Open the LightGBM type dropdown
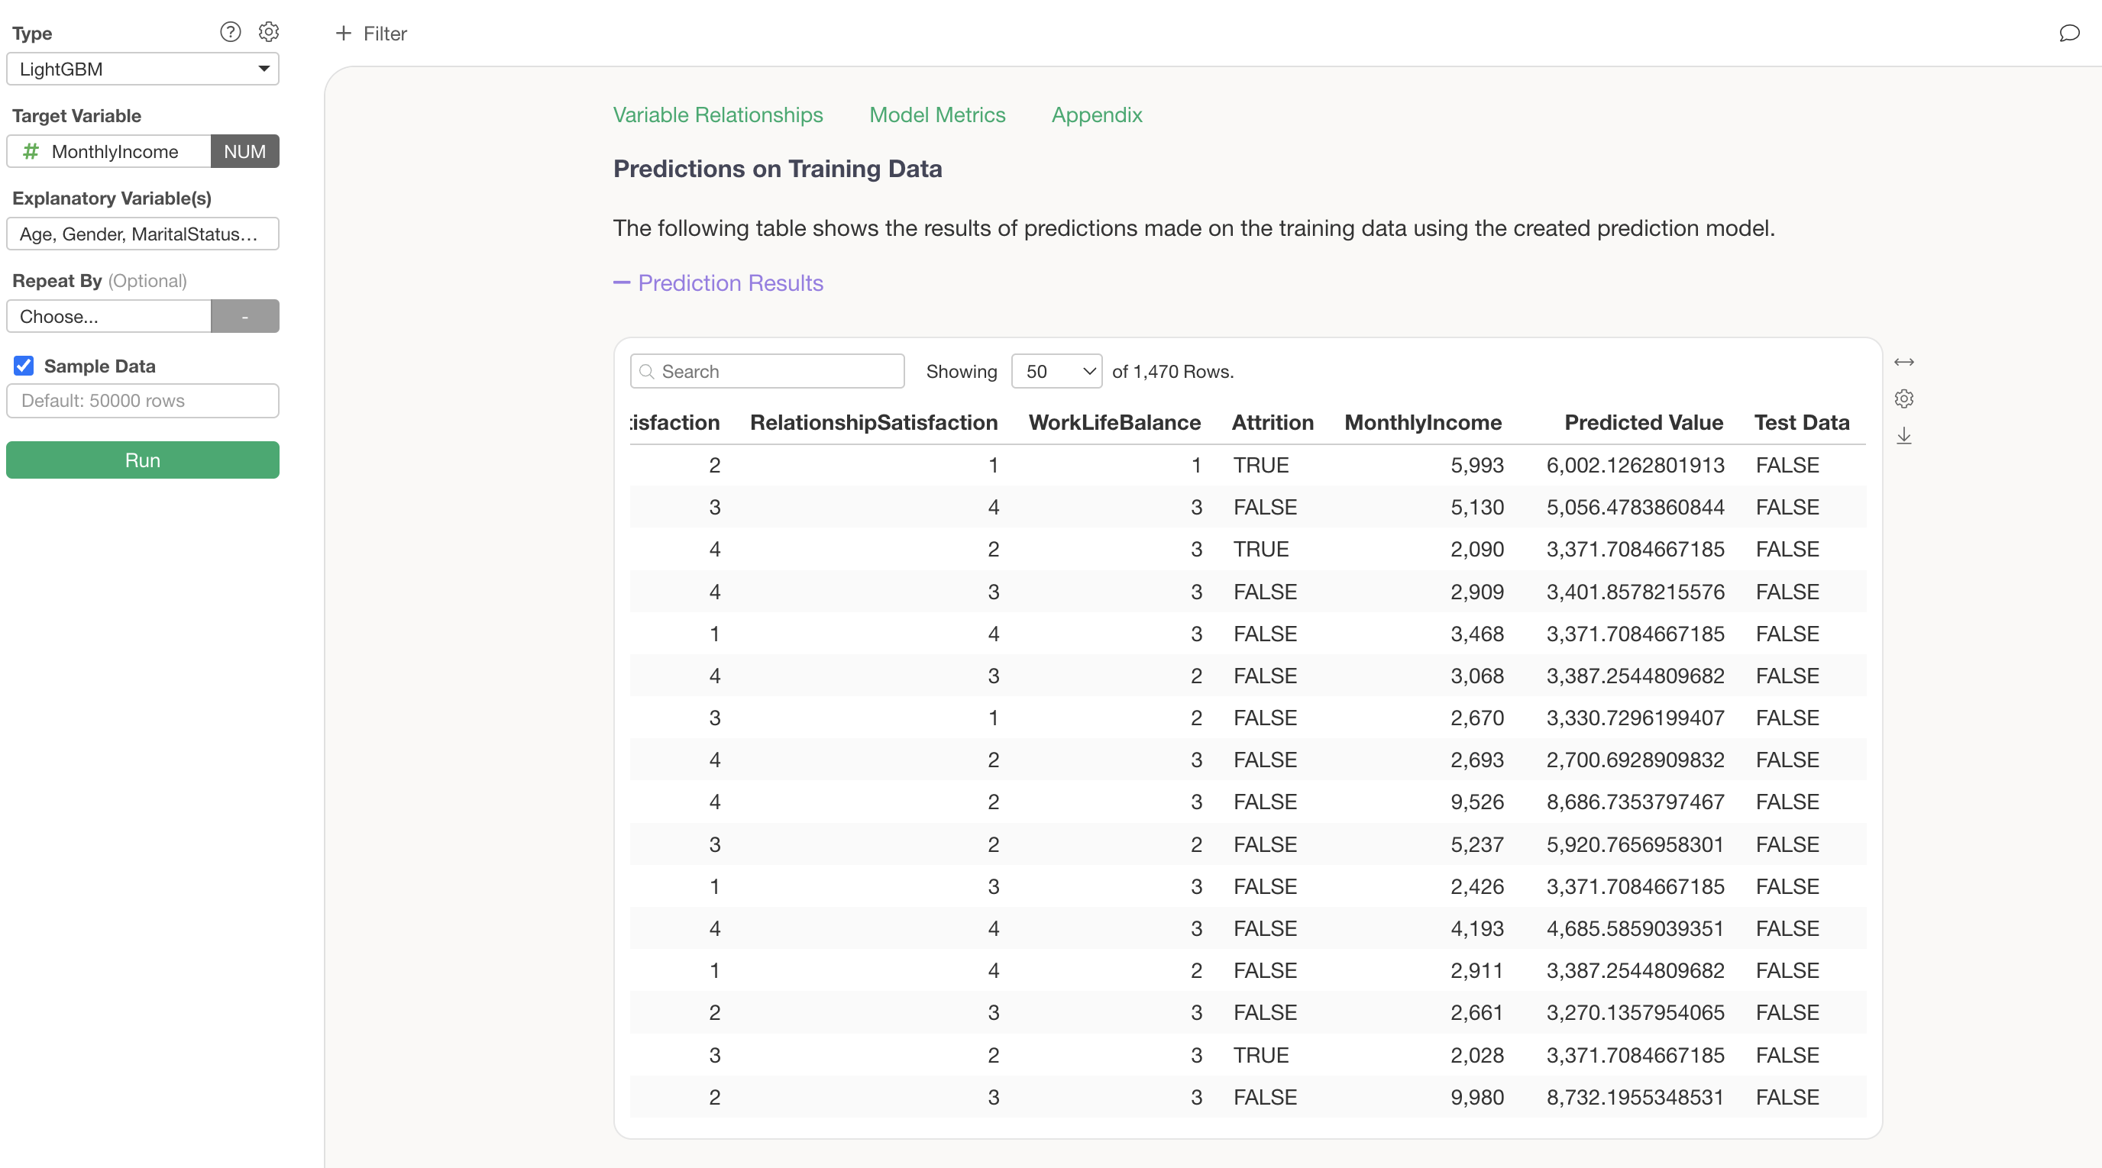Screen dimensions: 2102x1168 pos(142,69)
